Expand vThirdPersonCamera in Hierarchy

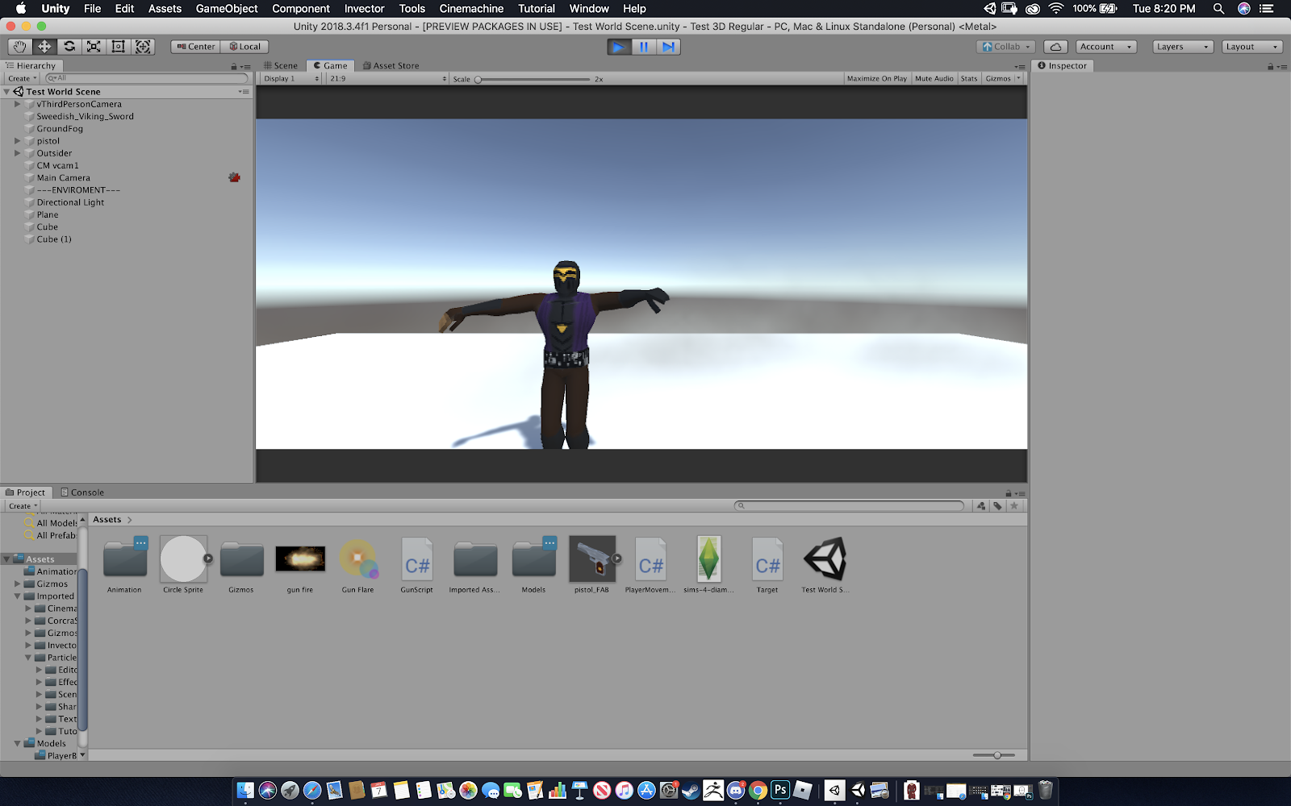[17, 104]
